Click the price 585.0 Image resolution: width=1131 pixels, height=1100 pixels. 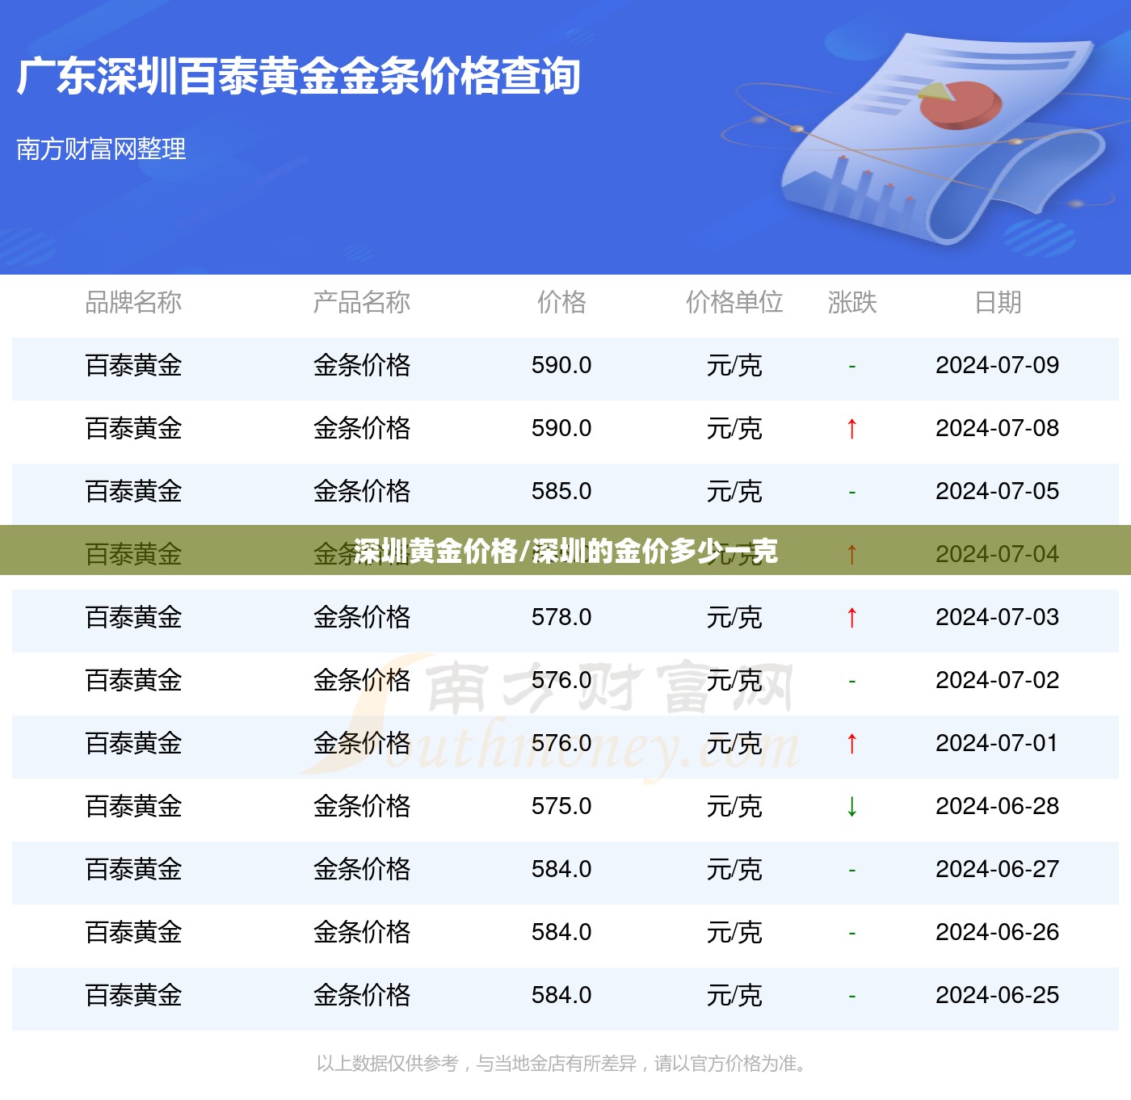561,491
